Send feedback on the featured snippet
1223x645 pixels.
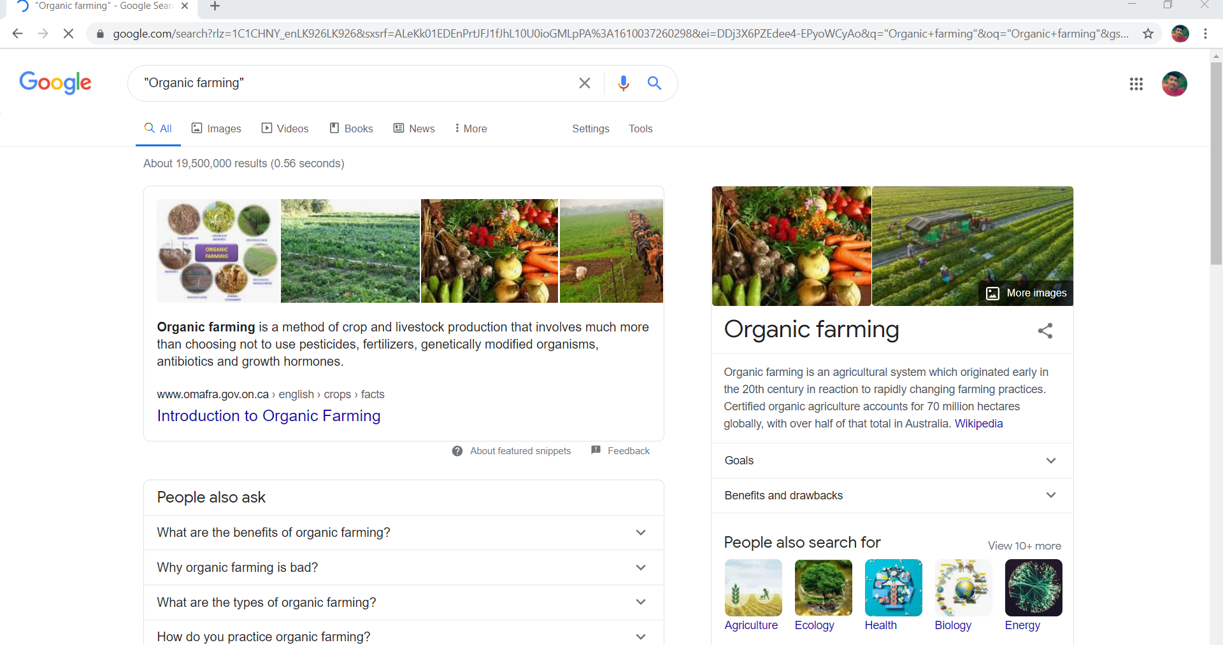point(620,451)
